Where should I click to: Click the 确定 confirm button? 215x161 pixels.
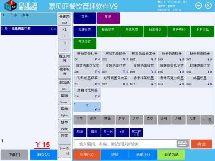pyautogui.click(x=201, y=144)
